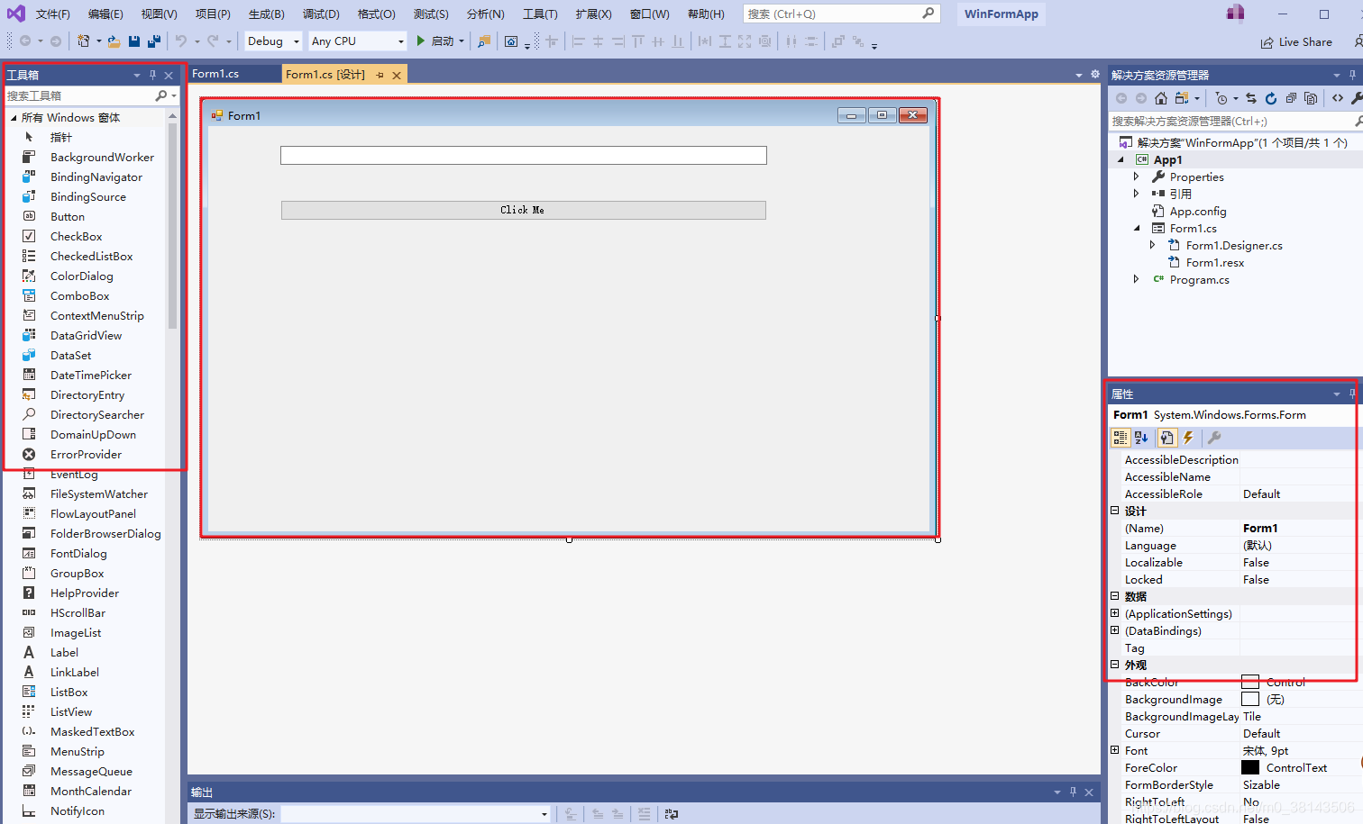Switch to the Form1.cs code tab
The height and width of the screenshot is (824, 1363).
point(215,74)
